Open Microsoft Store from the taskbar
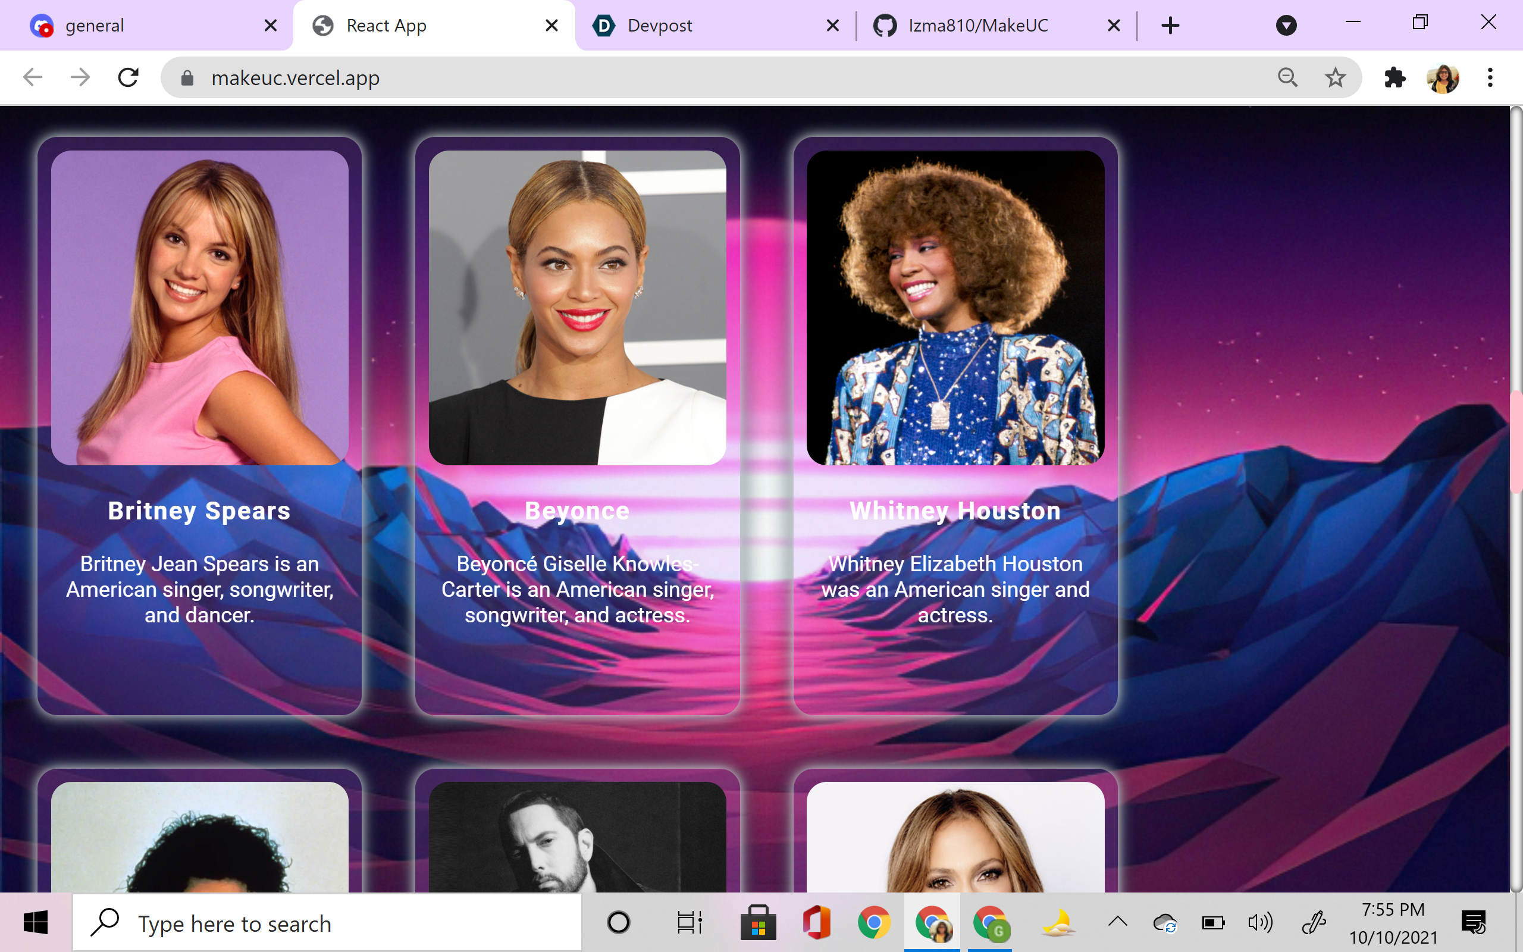Viewport: 1523px width, 952px height. [x=758, y=923]
